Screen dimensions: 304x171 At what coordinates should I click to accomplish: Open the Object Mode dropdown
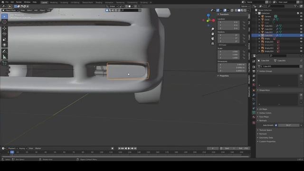click(10, 10)
